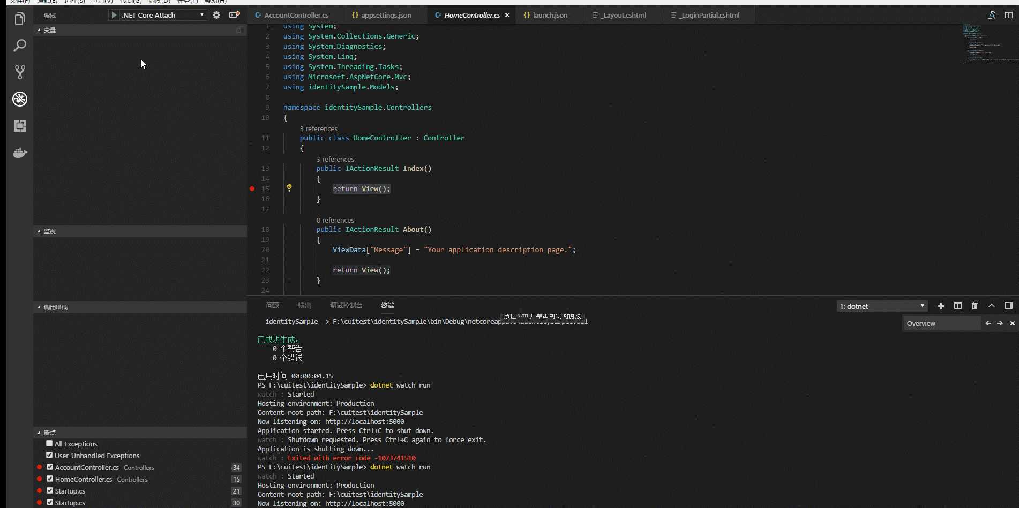Disable Startup.cs breakpoint at line 30
Screen dimensions: 1019x508
coord(50,502)
